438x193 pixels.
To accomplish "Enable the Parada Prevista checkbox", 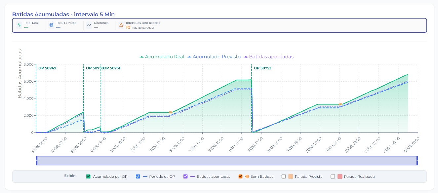I will tap(284, 176).
